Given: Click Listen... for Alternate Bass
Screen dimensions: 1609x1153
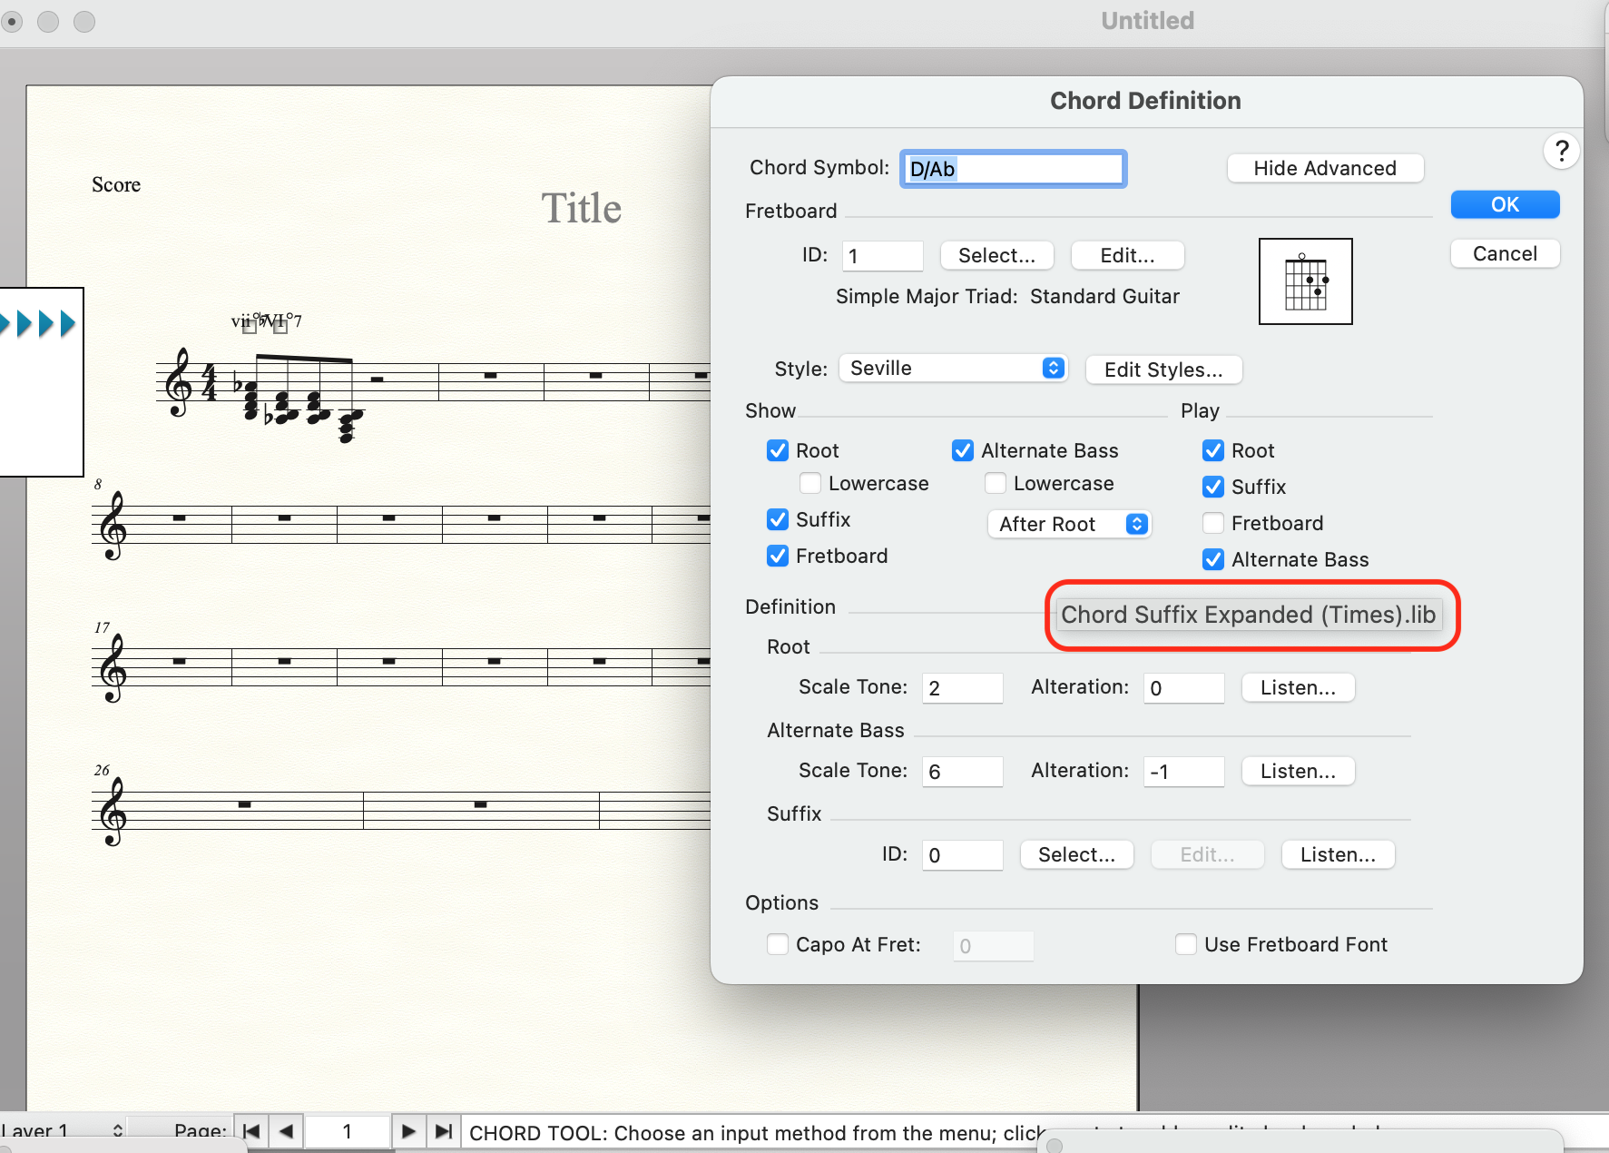Looking at the screenshot, I should pyautogui.click(x=1298, y=771).
